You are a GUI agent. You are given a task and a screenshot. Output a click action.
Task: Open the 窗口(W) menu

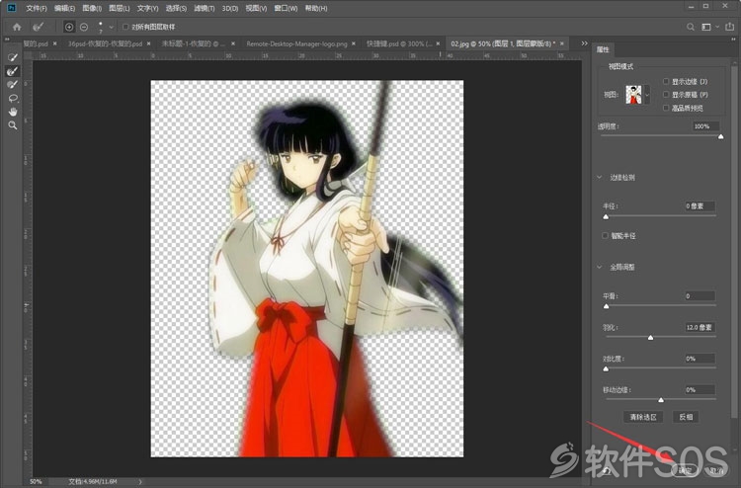[x=286, y=8]
